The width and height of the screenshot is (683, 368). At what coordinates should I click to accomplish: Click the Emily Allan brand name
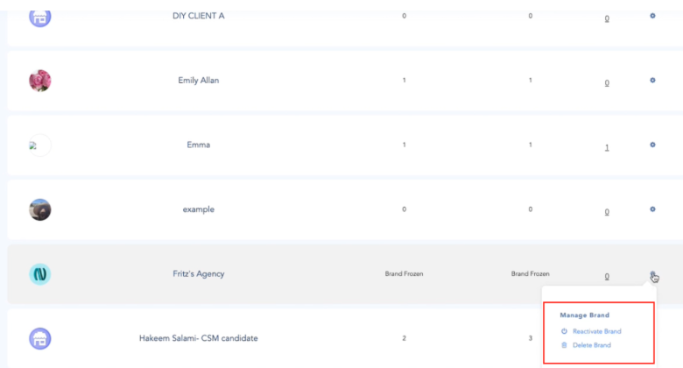pos(199,81)
